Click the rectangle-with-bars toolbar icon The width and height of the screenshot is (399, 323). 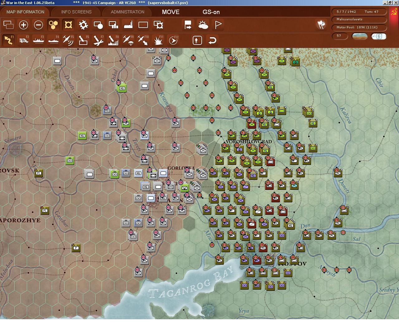[x=113, y=25]
